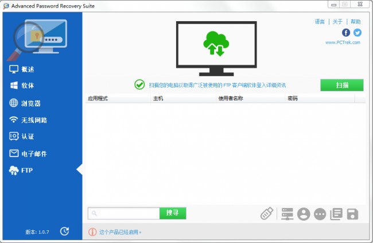Image resolution: width=373 pixels, height=243 pixels.
Task: Click the 版本: 1.0.7 version text
Action: point(37,232)
